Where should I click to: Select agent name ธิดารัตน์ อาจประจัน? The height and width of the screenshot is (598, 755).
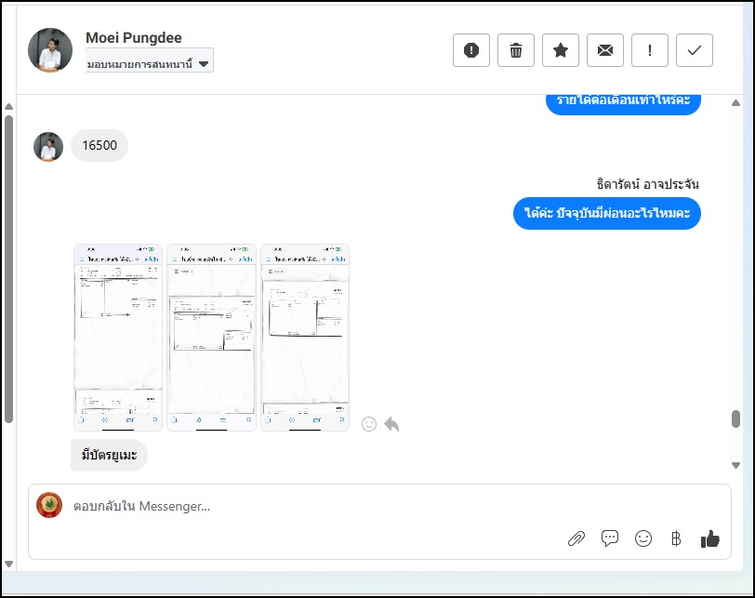[648, 184]
